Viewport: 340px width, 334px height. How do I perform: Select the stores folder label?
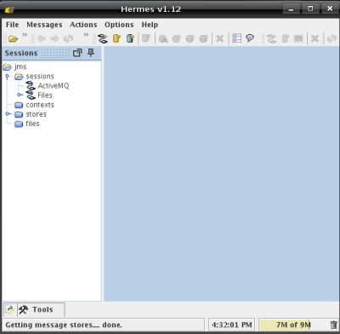(36, 114)
